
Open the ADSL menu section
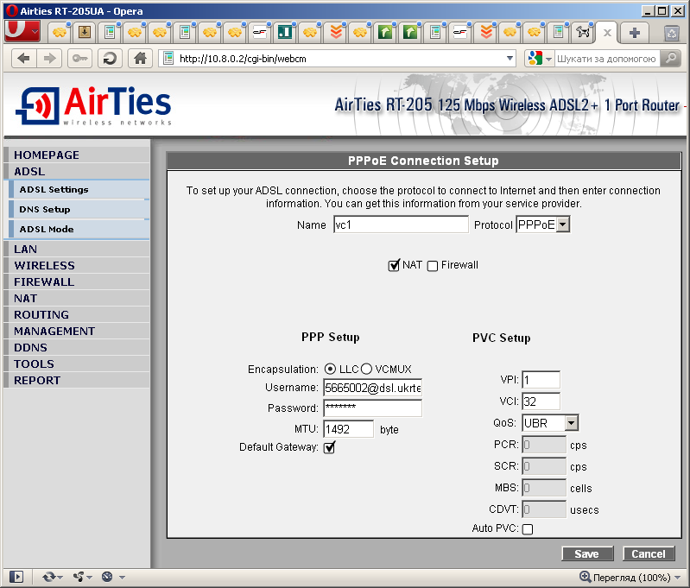tap(77, 171)
